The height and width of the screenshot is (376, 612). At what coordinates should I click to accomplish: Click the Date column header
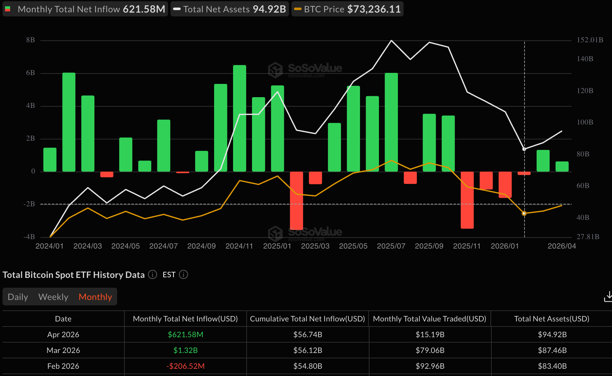click(63, 319)
